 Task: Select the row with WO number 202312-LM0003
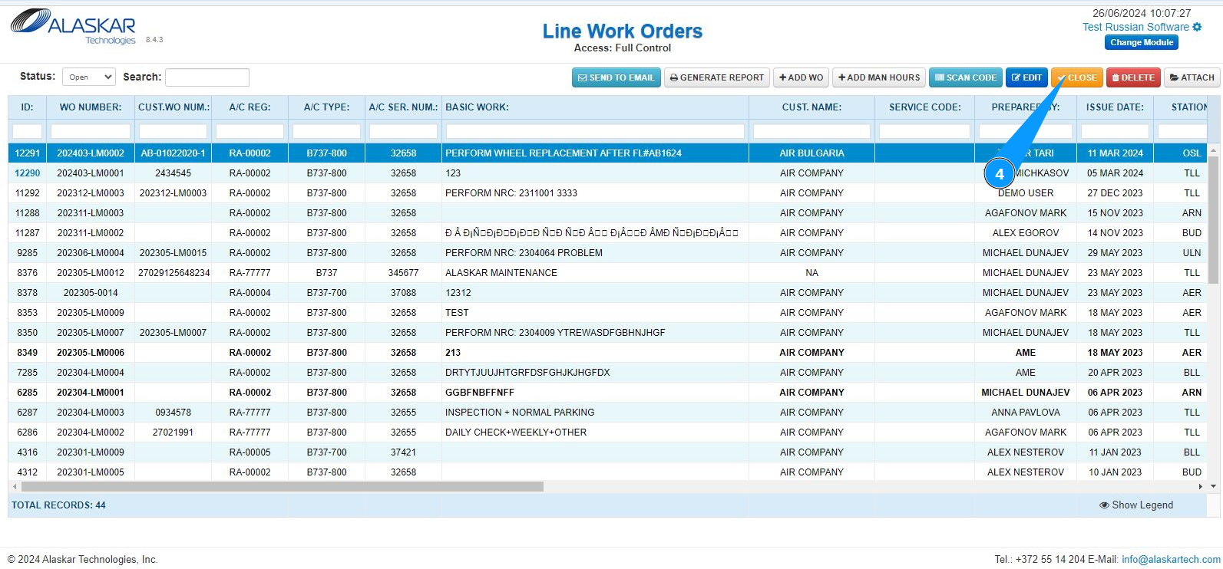(x=607, y=193)
